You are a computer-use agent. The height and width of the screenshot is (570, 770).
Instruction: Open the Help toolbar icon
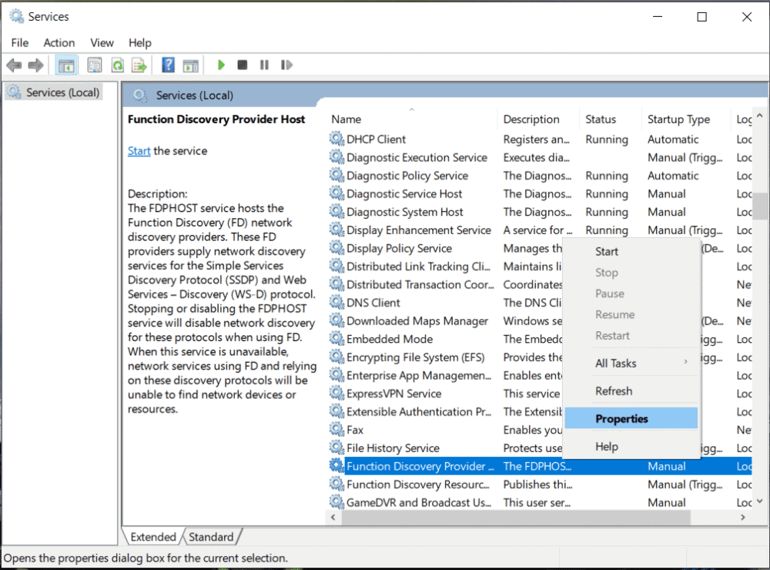[x=167, y=65]
